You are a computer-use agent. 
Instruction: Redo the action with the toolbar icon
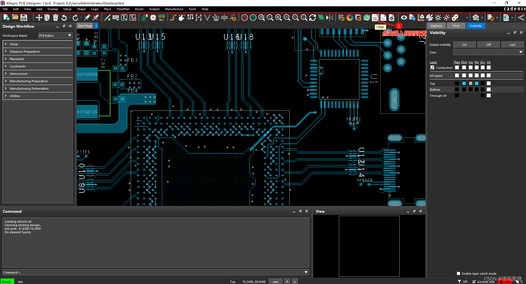pos(75,18)
